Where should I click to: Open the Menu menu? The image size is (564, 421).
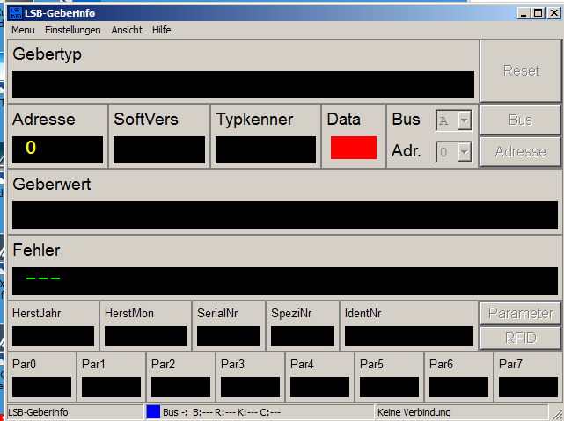(23, 30)
